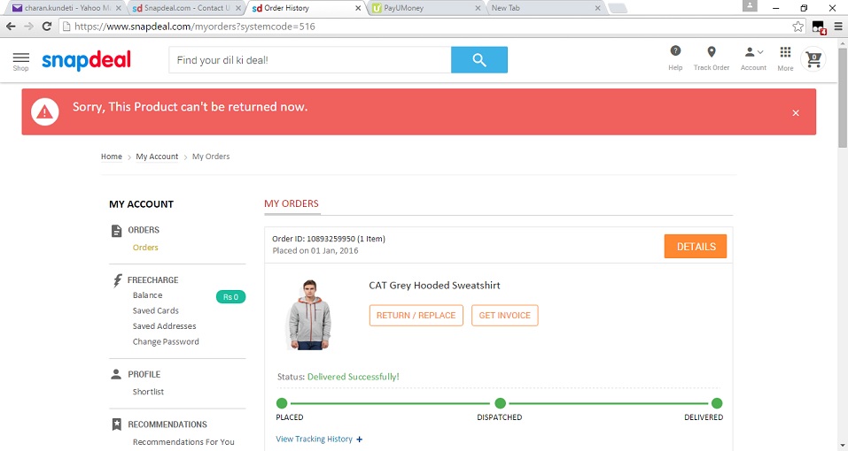Expand View Tracking History

coord(319,439)
